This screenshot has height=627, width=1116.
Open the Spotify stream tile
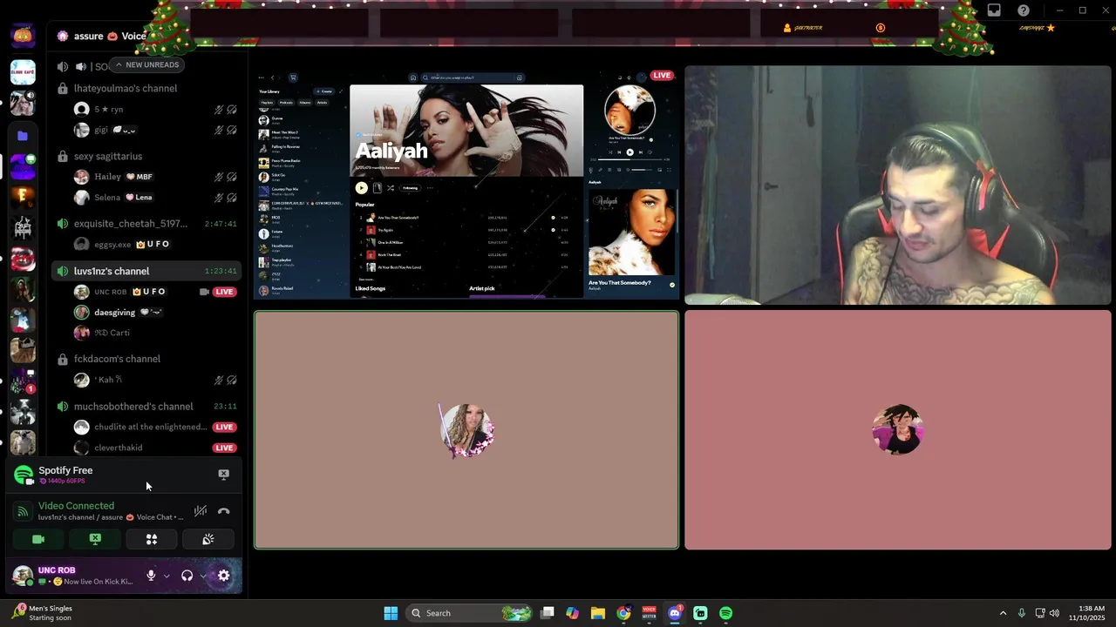click(466, 185)
